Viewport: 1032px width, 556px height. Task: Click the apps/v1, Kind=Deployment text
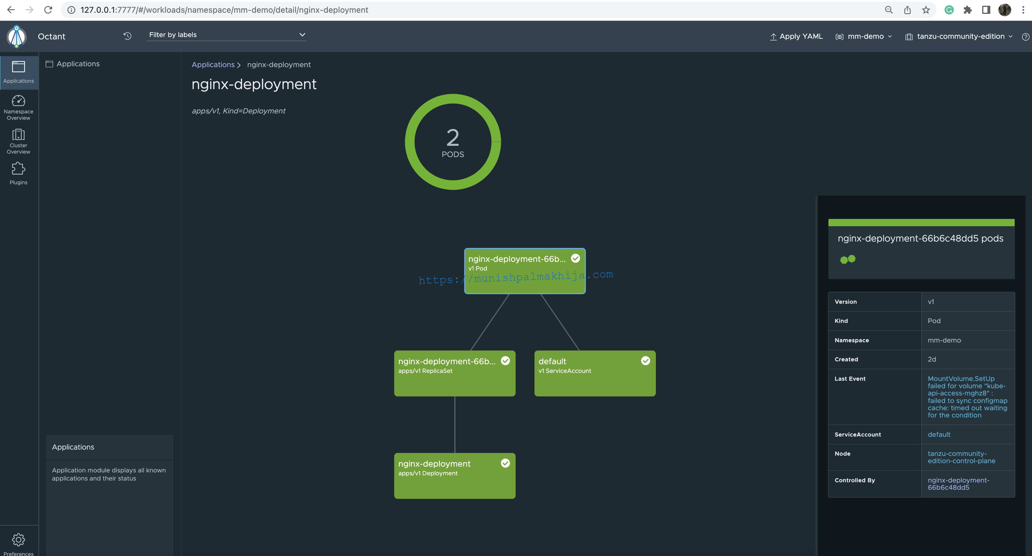(238, 111)
